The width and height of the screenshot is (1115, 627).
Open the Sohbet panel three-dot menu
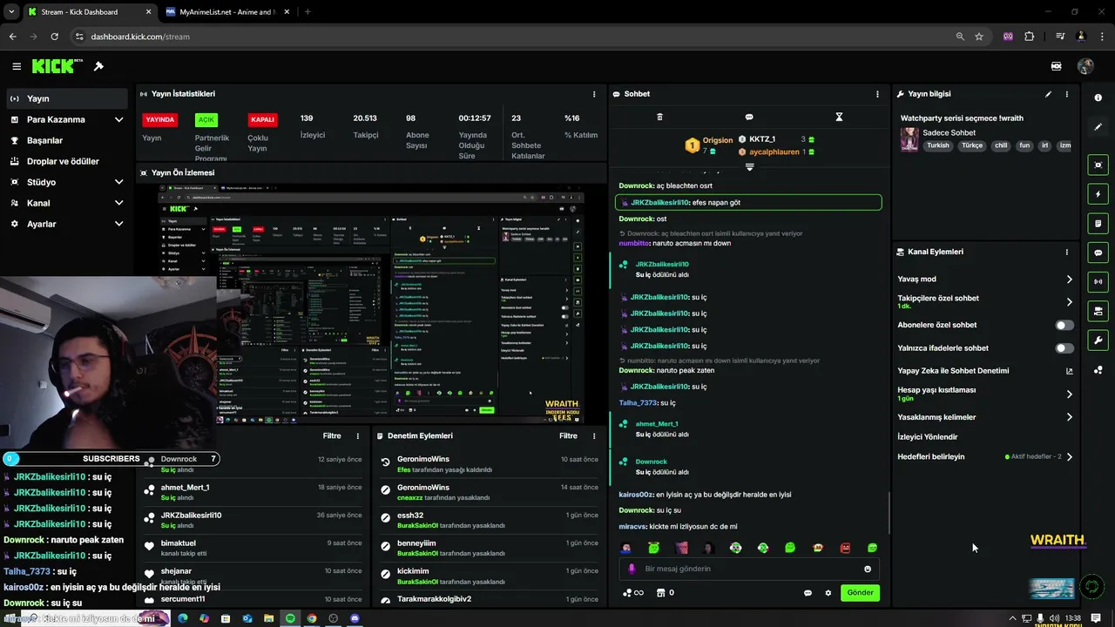pyautogui.click(x=877, y=94)
